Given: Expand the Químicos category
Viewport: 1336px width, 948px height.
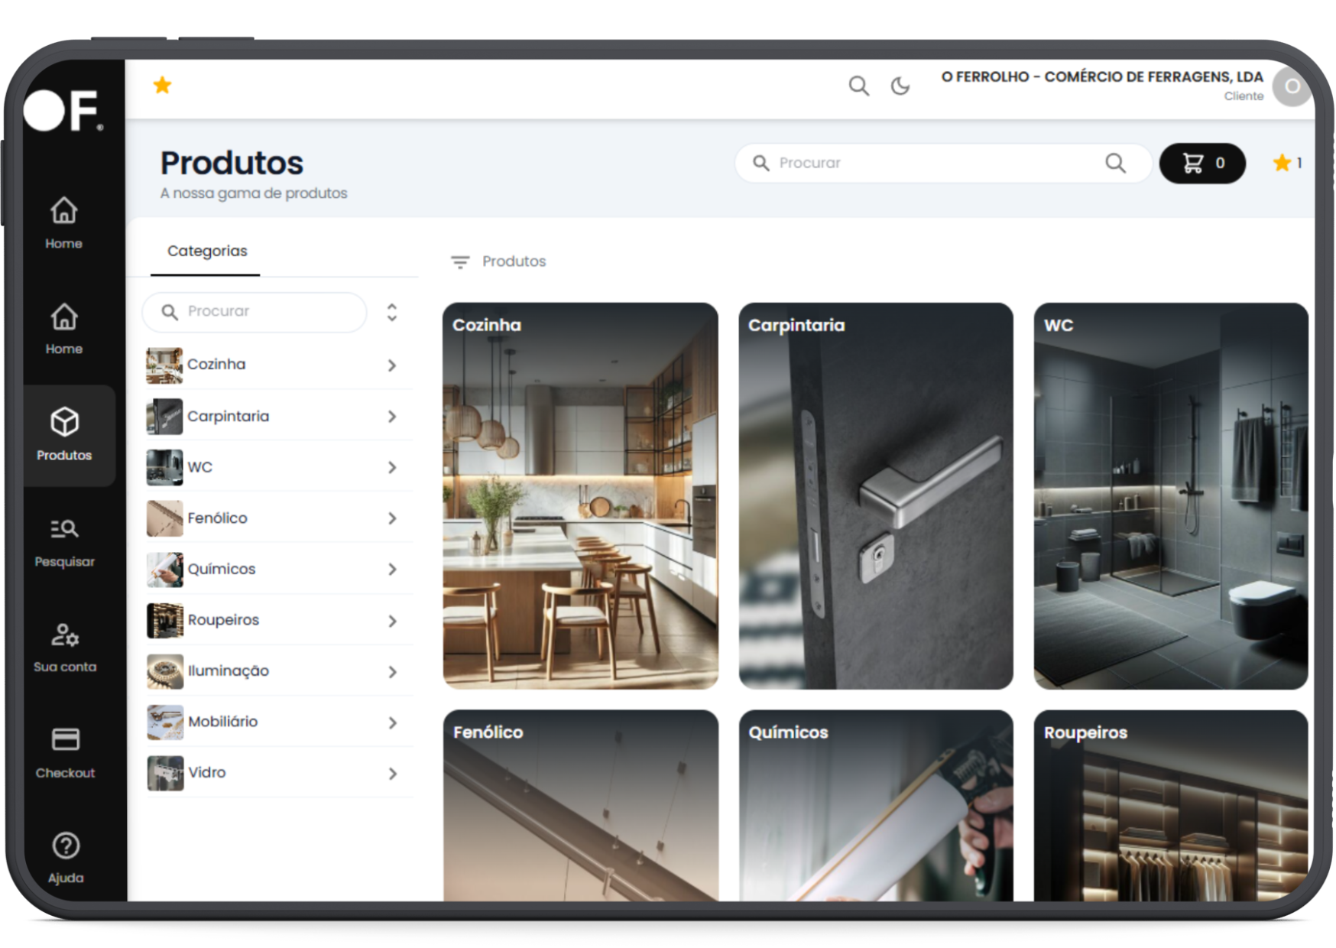Looking at the screenshot, I should (x=392, y=570).
